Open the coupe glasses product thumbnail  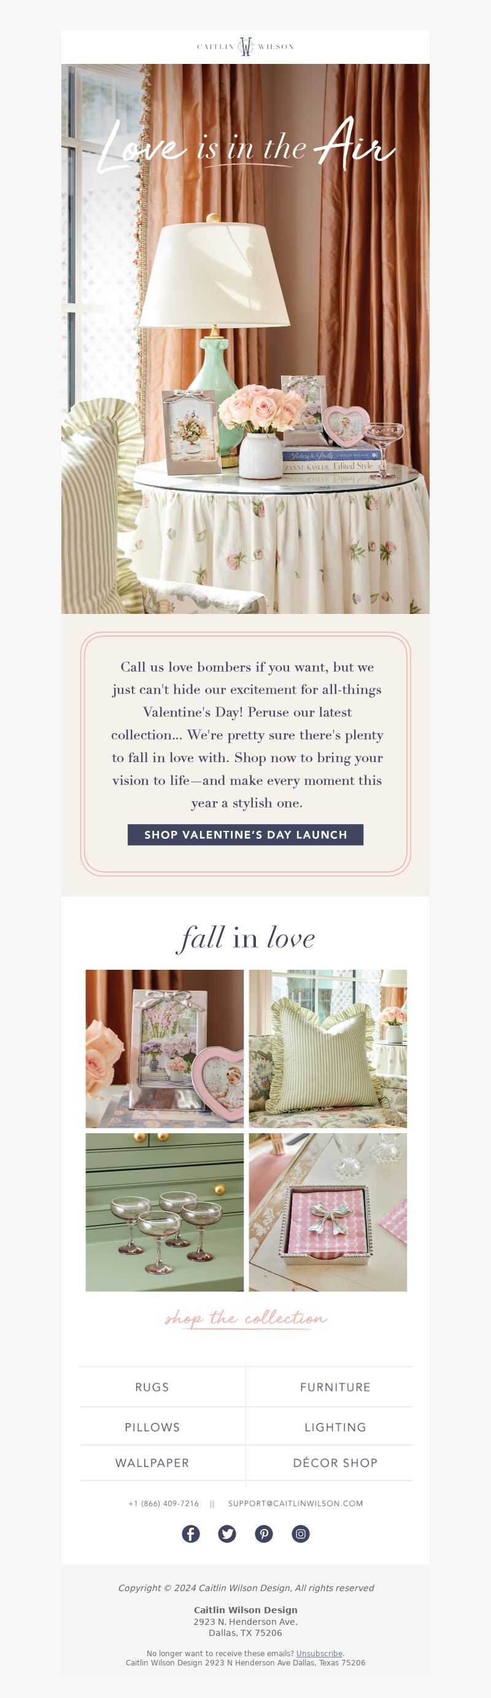pos(164,1212)
